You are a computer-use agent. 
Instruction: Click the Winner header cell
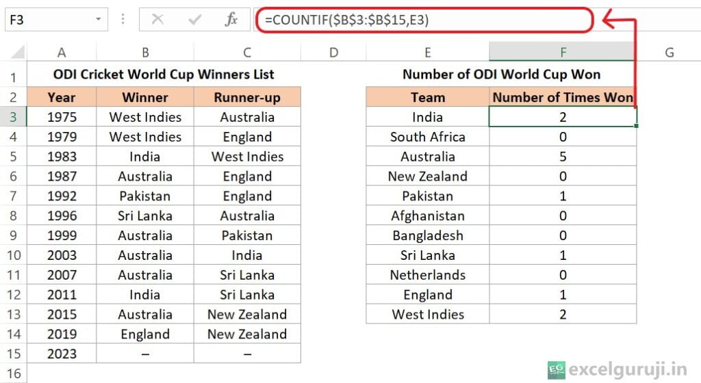click(x=145, y=97)
